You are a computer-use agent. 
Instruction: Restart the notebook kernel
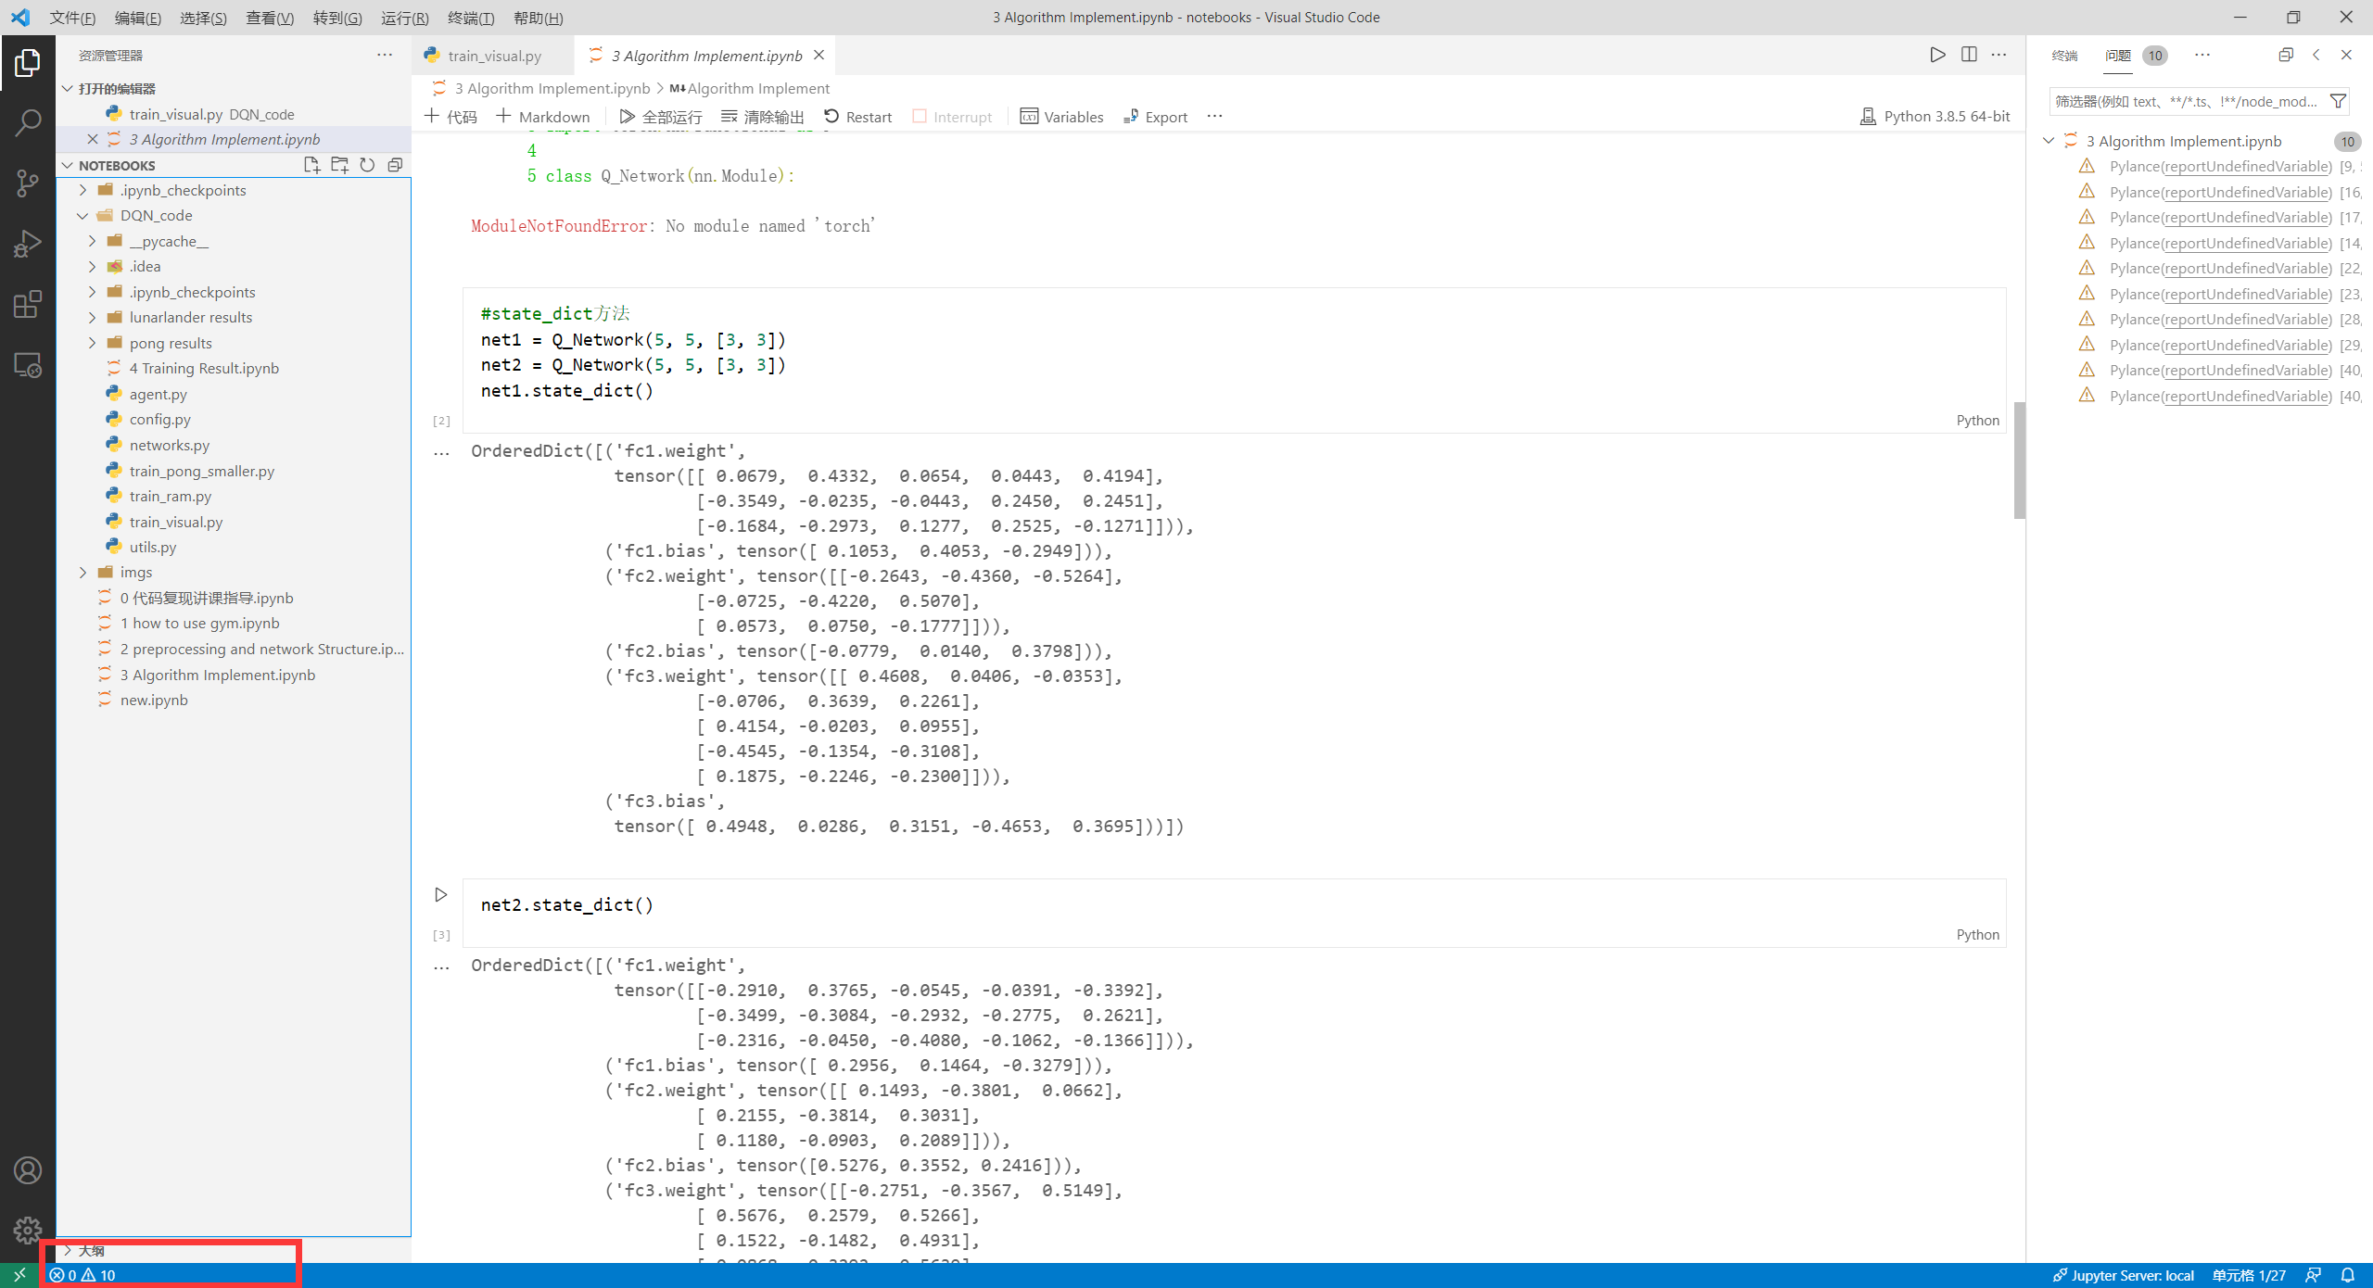tap(857, 116)
